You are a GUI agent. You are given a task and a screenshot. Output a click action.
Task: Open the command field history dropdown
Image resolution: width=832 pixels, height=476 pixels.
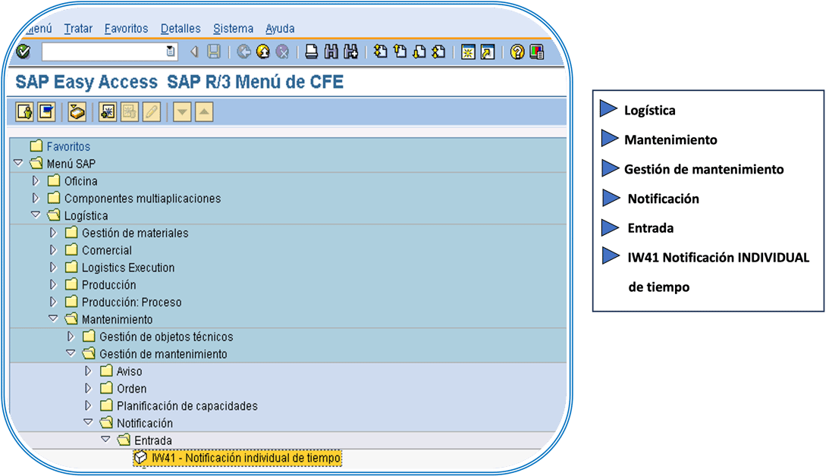(x=171, y=52)
